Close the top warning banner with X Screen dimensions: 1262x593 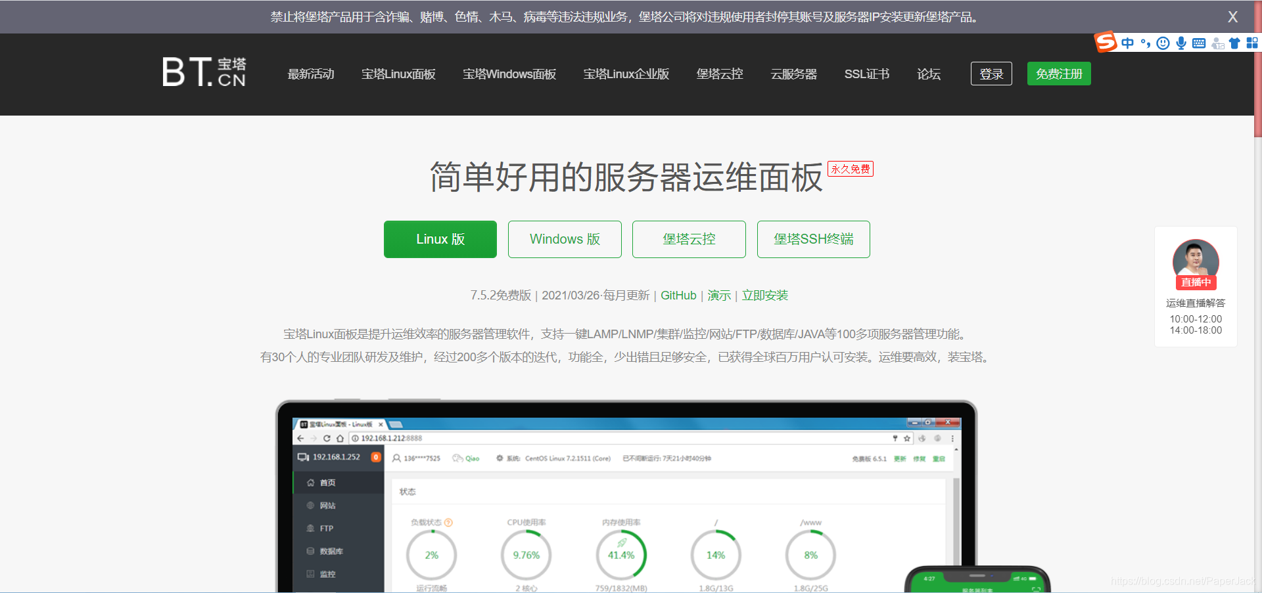(1233, 17)
